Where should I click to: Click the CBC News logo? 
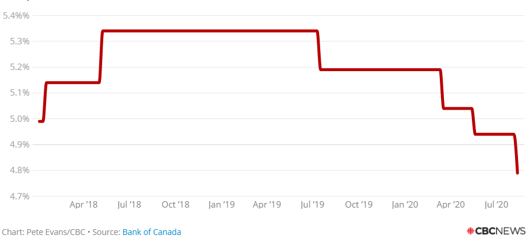tap(496, 231)
